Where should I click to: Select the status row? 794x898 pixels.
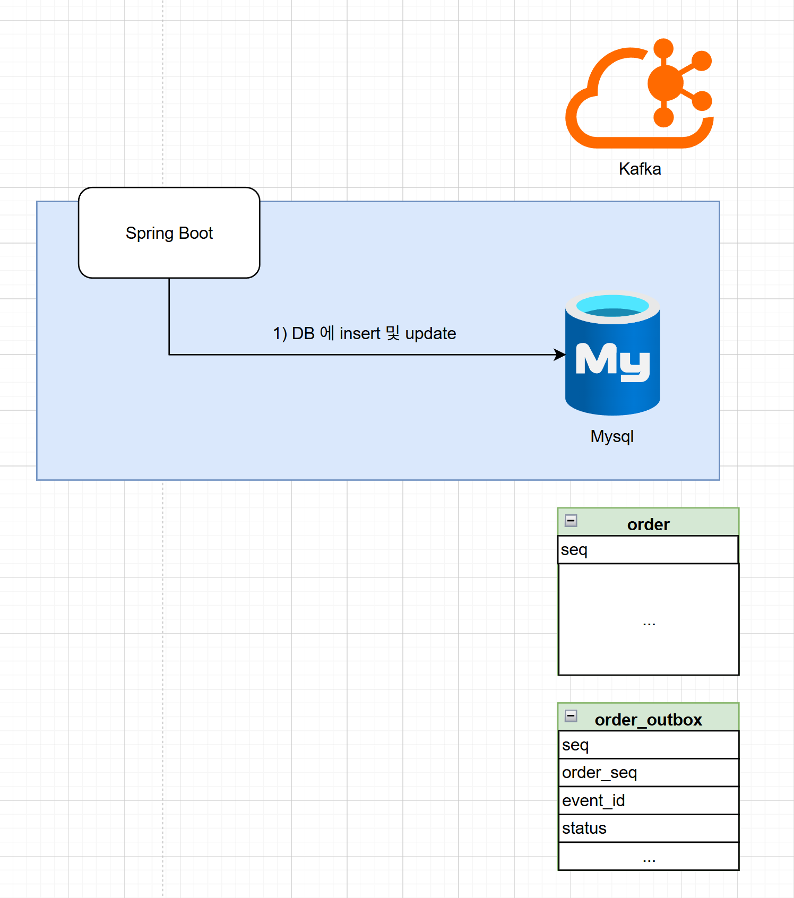click(649, 828)
